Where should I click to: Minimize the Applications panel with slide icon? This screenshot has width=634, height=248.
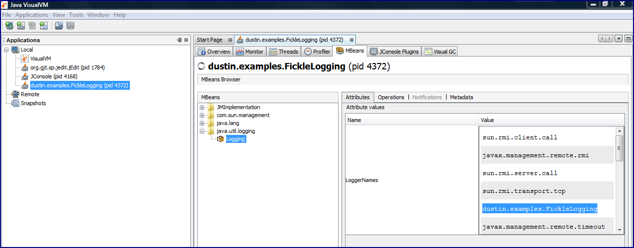pos(179,40)
